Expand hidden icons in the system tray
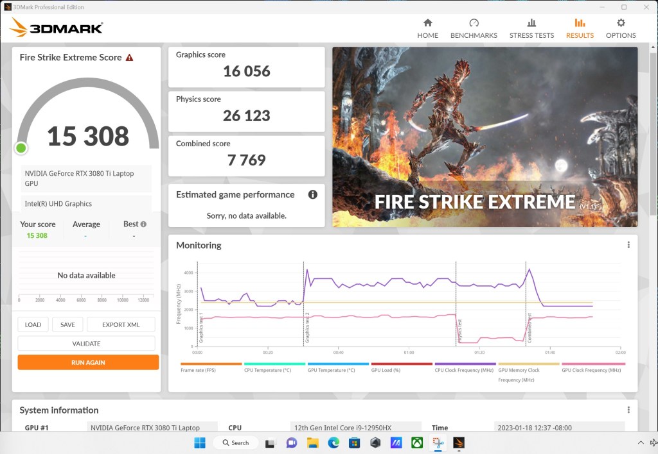This screenshot has height=454, width=658. pyautogui.click(x=641, y=442)
